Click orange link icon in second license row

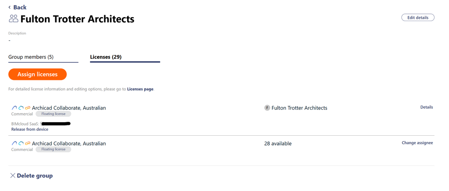click(x=27, y=143)
